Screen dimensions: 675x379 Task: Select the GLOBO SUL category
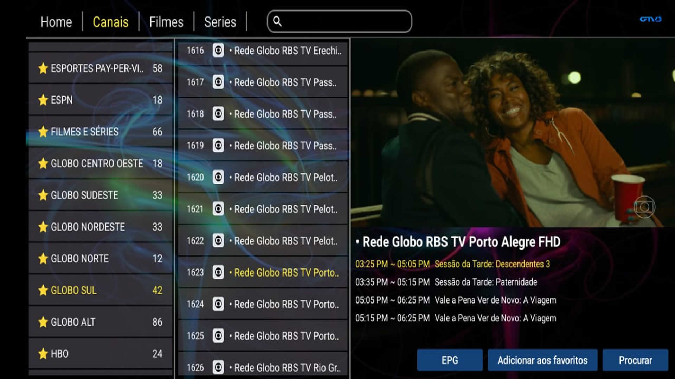[101, 290]
